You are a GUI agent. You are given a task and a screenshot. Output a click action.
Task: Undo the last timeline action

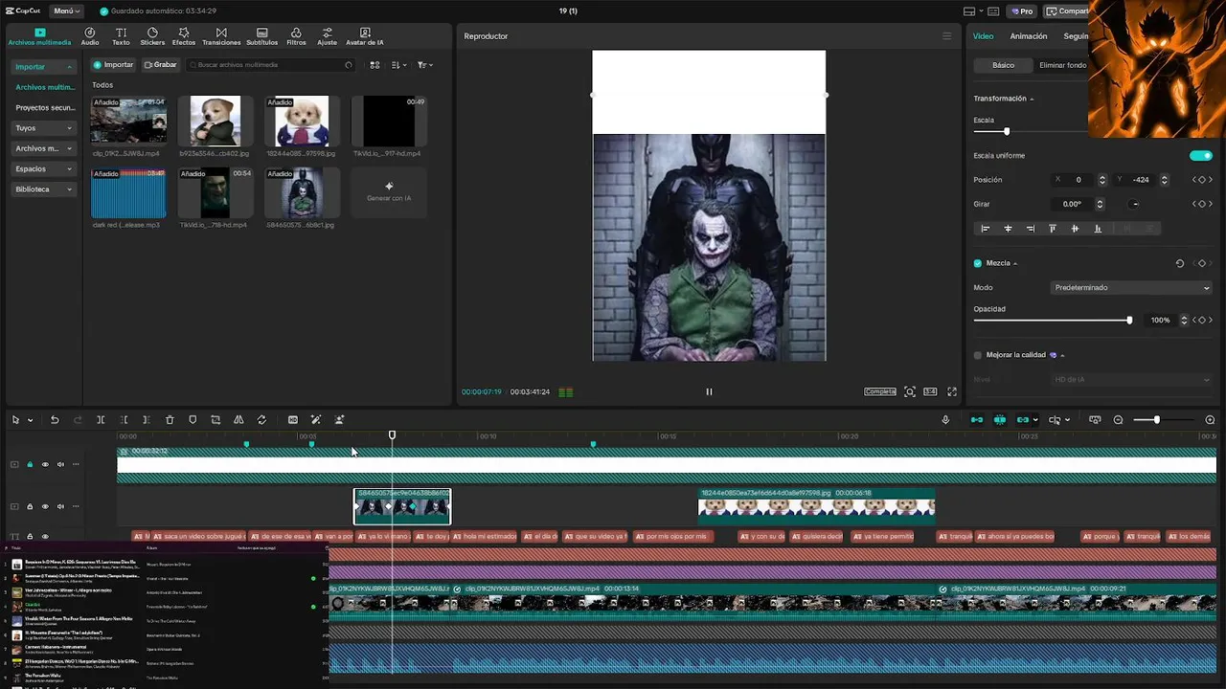pos(55,420)
